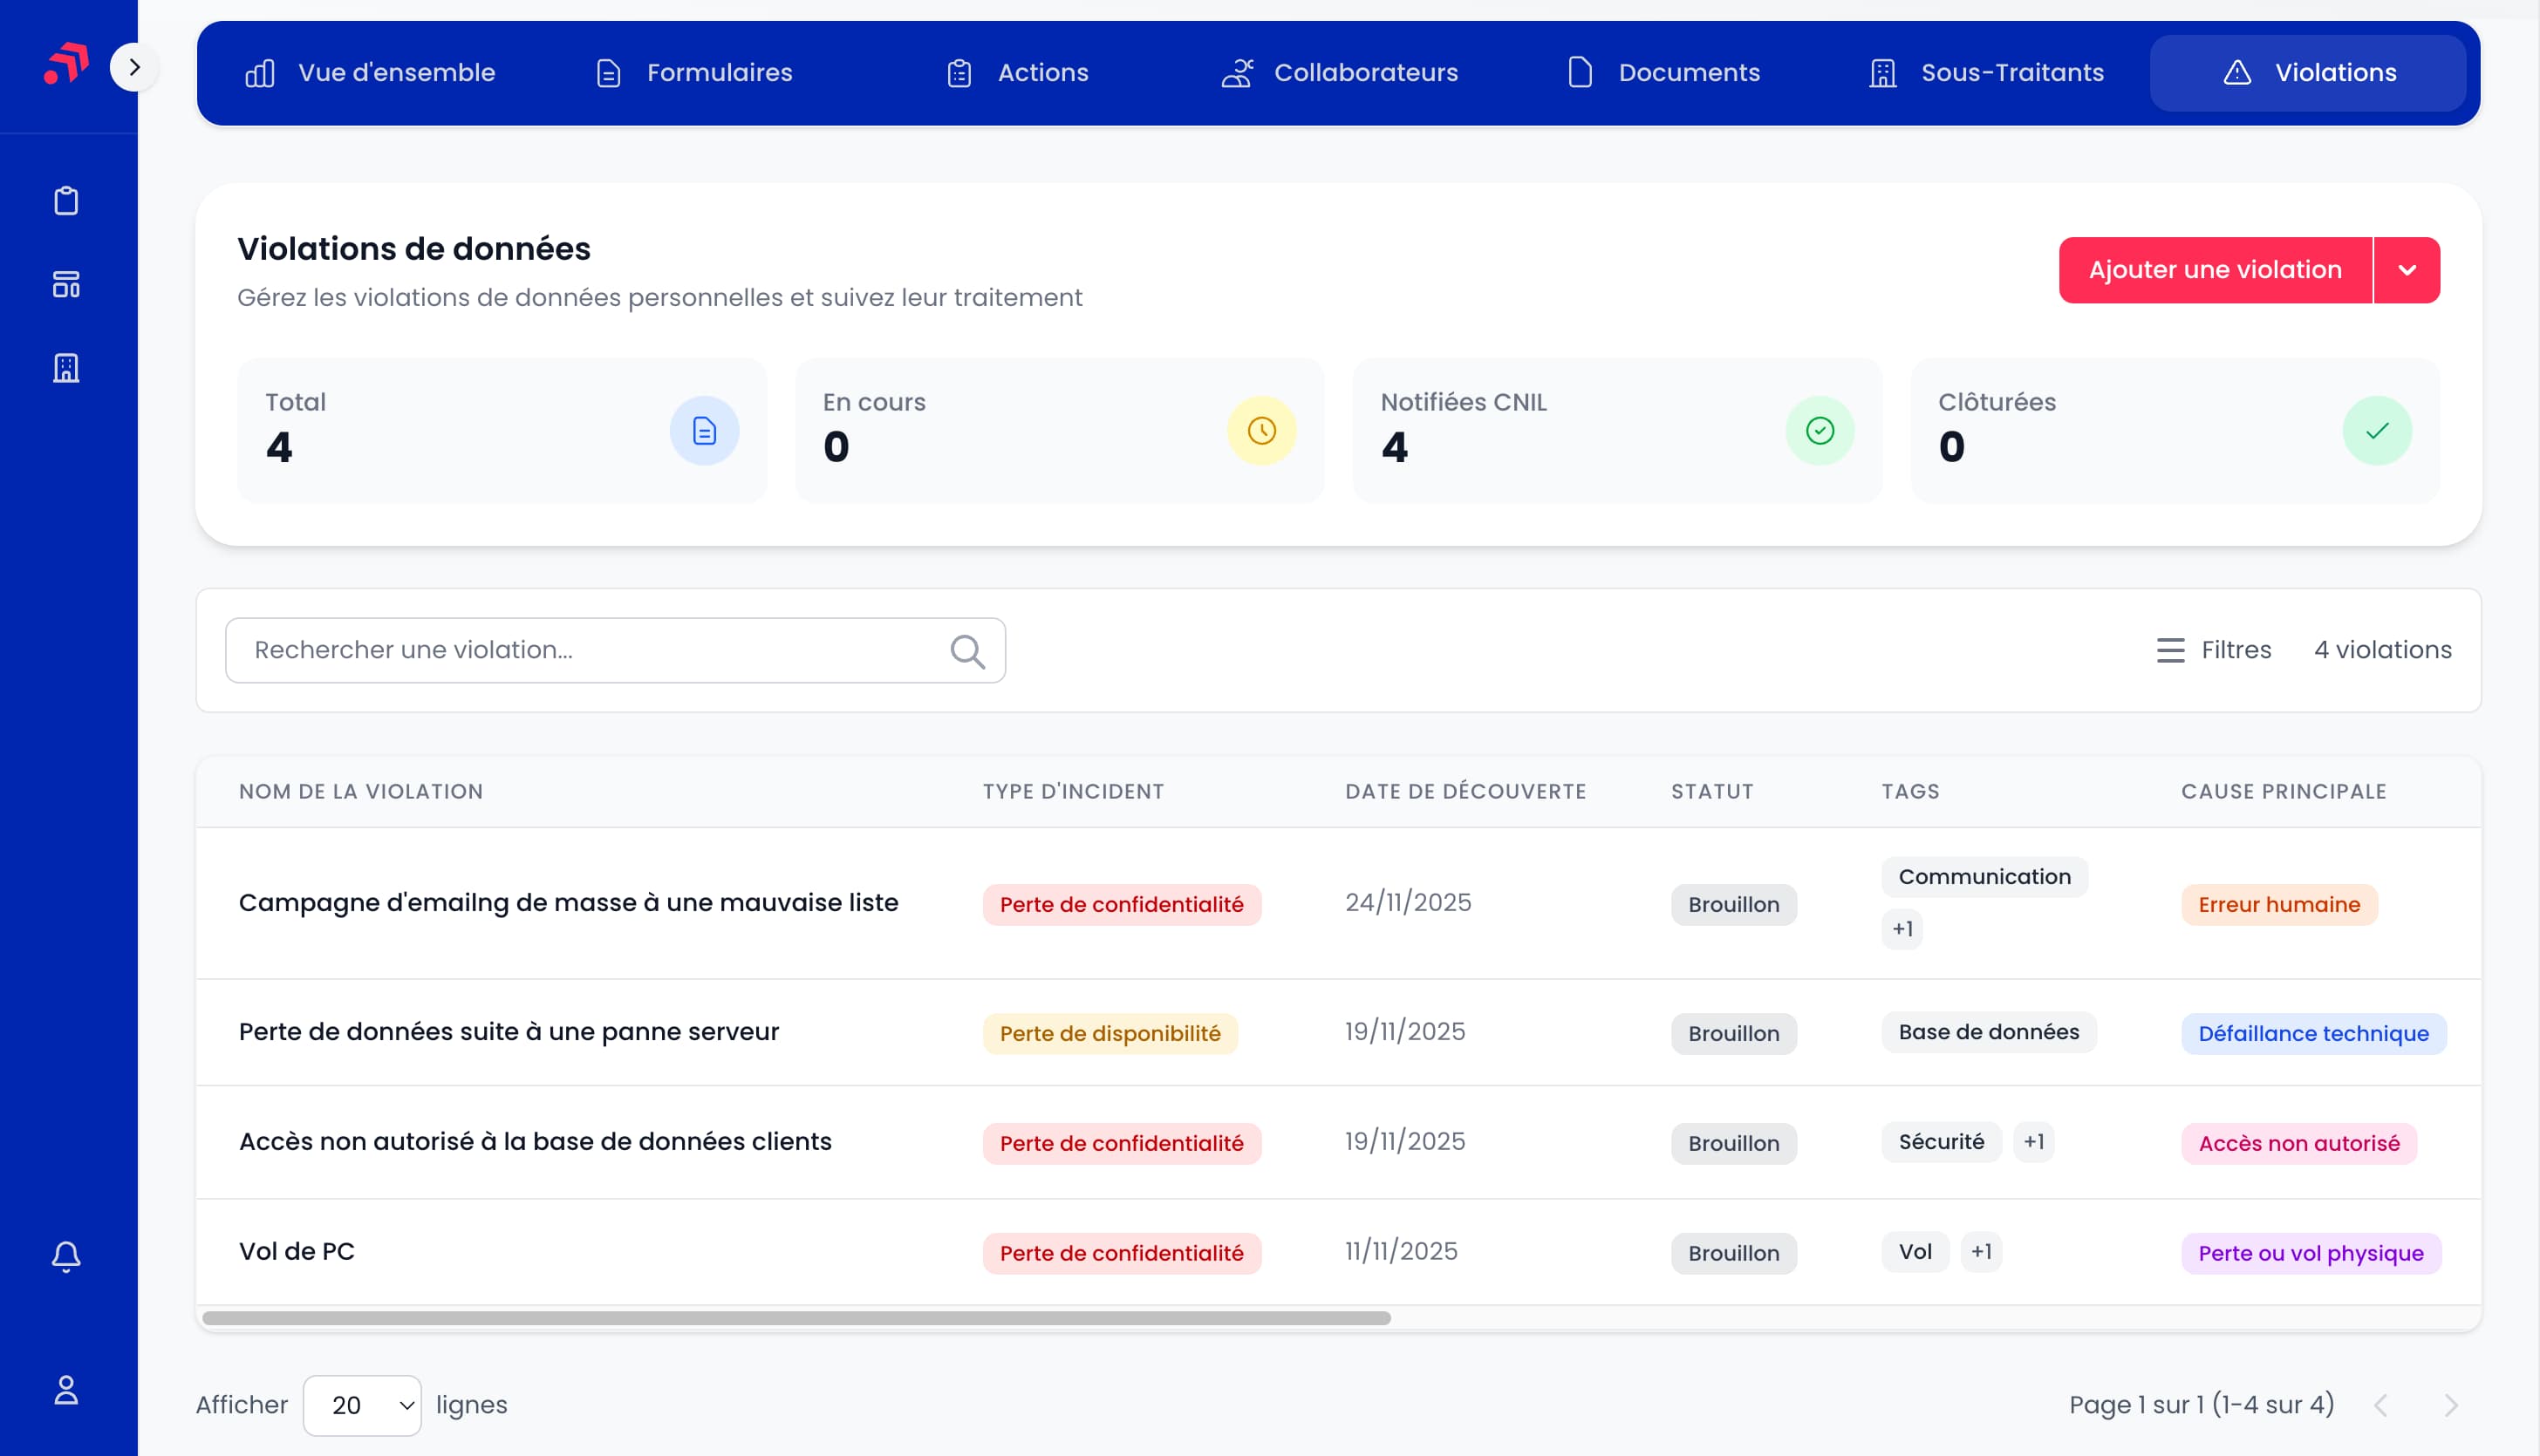This screenshot has height=1456, width=2540.
Task: Focus the Rechercher une violation search field
Action: pos(591,650)
